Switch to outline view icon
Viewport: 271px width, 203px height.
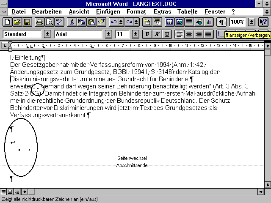click(x=17, y=192)
